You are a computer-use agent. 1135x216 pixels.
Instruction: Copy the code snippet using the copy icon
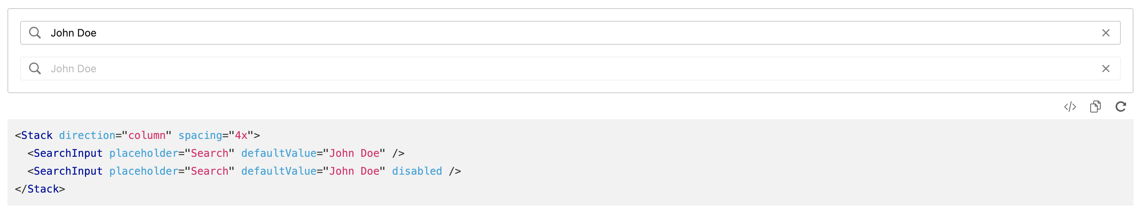coord(1096,107)
